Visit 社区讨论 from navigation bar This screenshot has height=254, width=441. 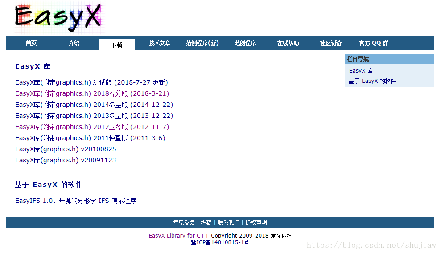pos(331,43)
